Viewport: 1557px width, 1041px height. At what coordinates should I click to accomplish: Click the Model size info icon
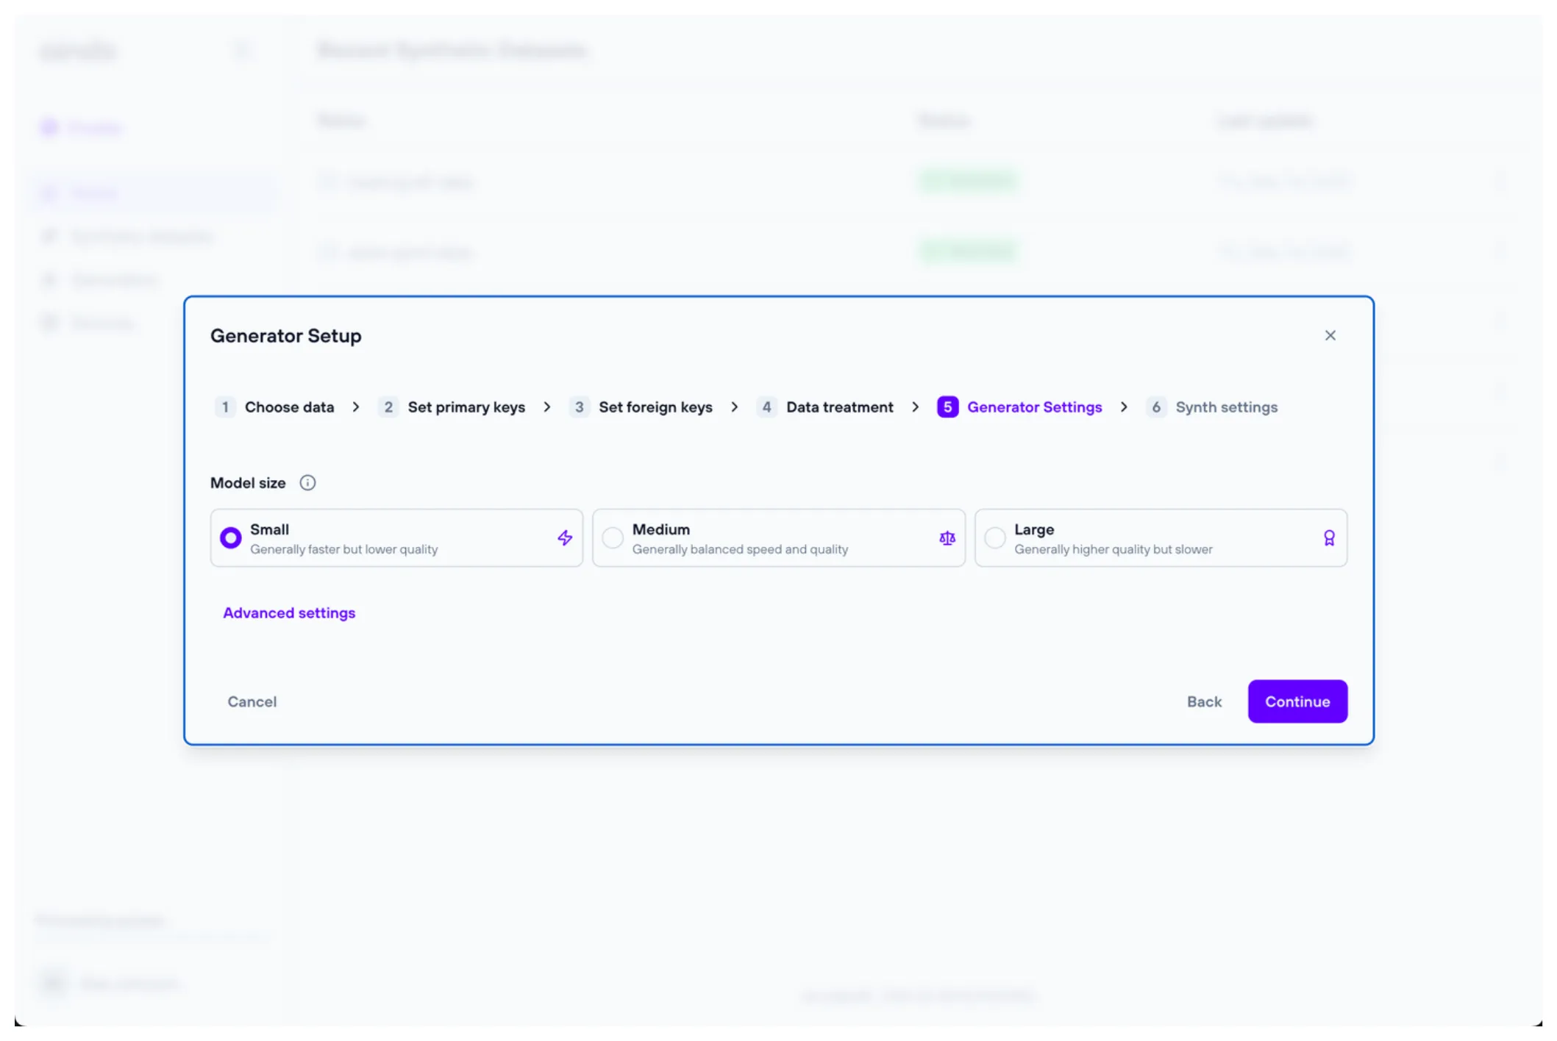pos(307,483)
